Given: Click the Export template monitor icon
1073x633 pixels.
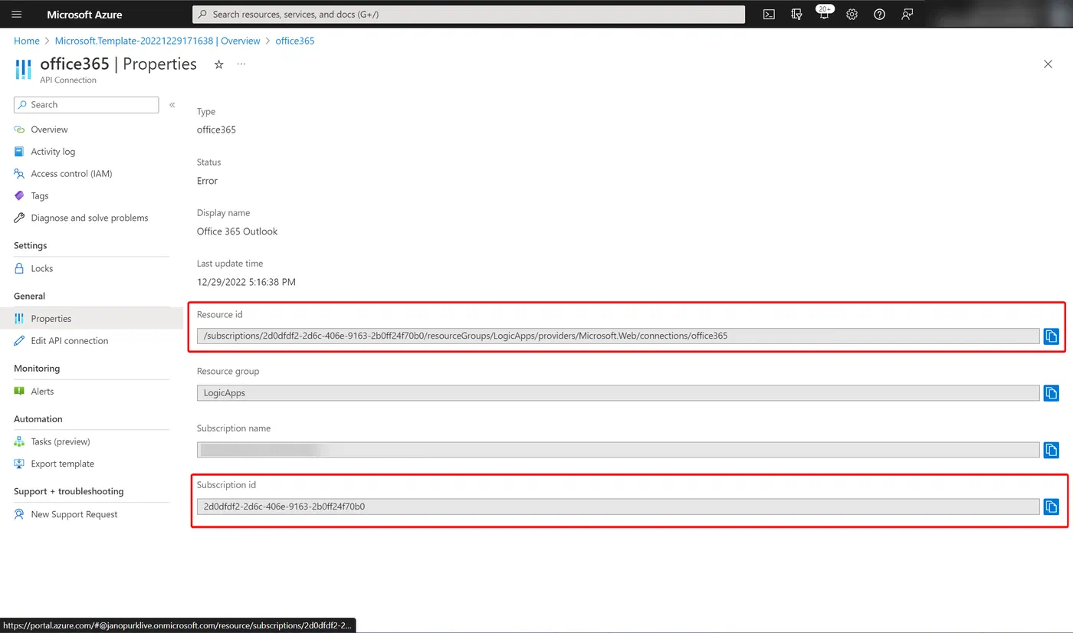Looking at the screenshot, I should (x=19, y=464).
